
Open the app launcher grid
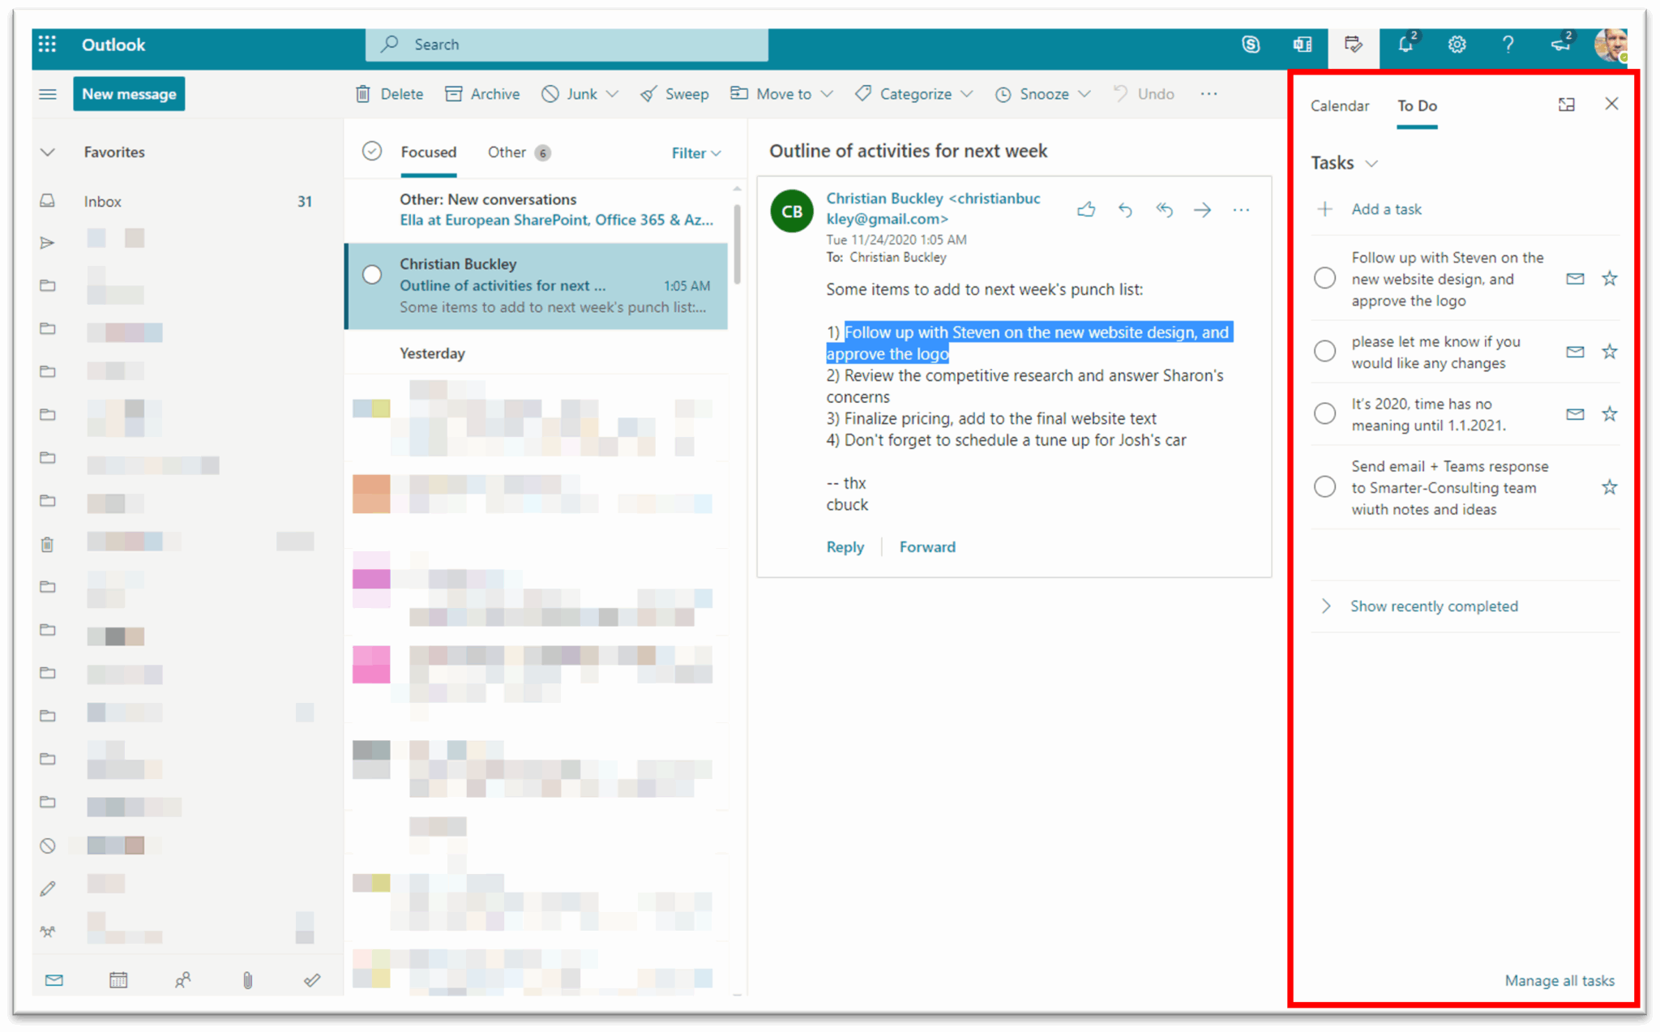point(47,45)
